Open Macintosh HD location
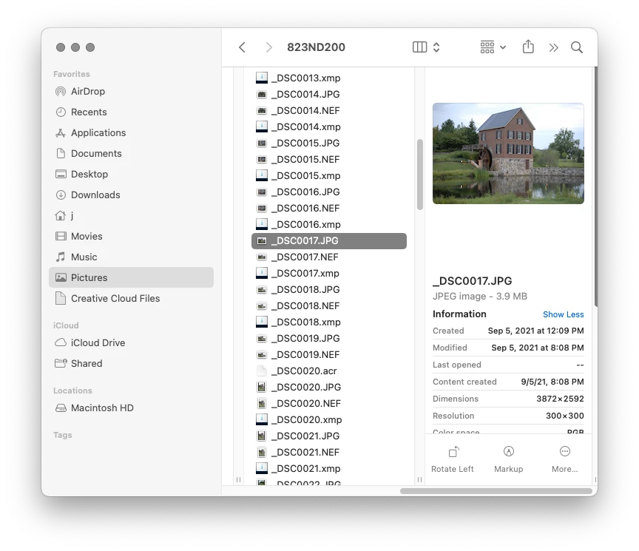The height and width of the screenshot is (551, 639). 131,408
